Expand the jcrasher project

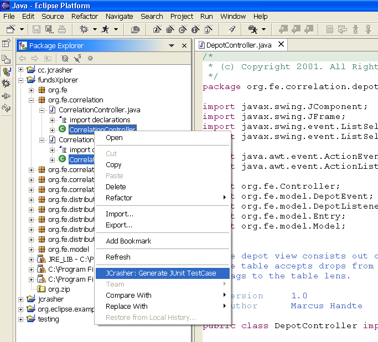pyautogui.click(x=21, y=299)
